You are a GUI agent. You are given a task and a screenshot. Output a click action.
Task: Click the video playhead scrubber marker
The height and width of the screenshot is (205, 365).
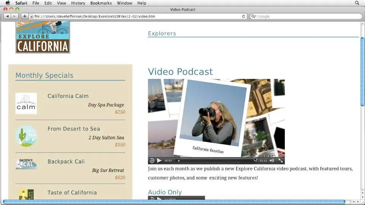[x=179, y=161]
